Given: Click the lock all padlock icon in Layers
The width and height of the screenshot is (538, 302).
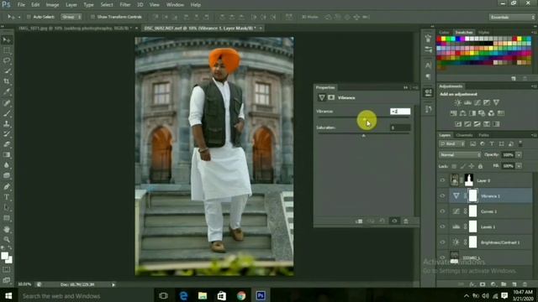Looking at the screenshot, I should (x=480, y=166).
